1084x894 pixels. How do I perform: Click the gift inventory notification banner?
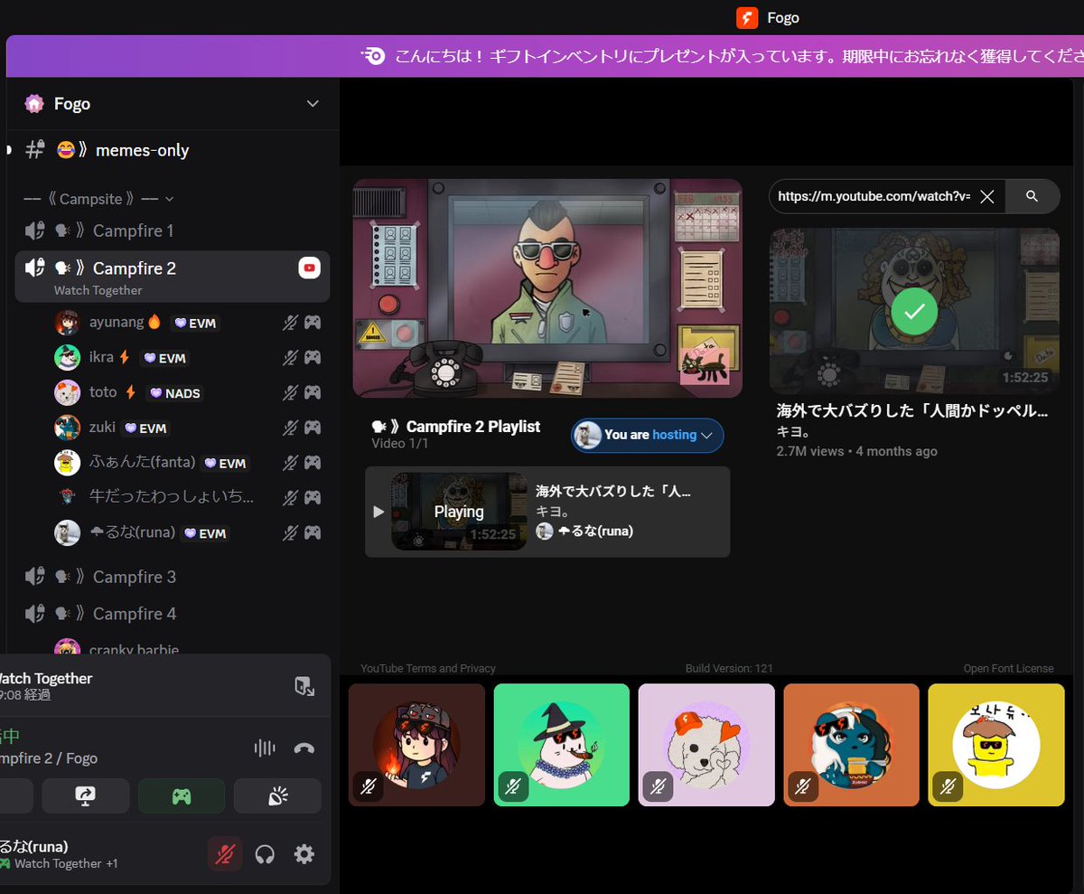tap(545, 56)
